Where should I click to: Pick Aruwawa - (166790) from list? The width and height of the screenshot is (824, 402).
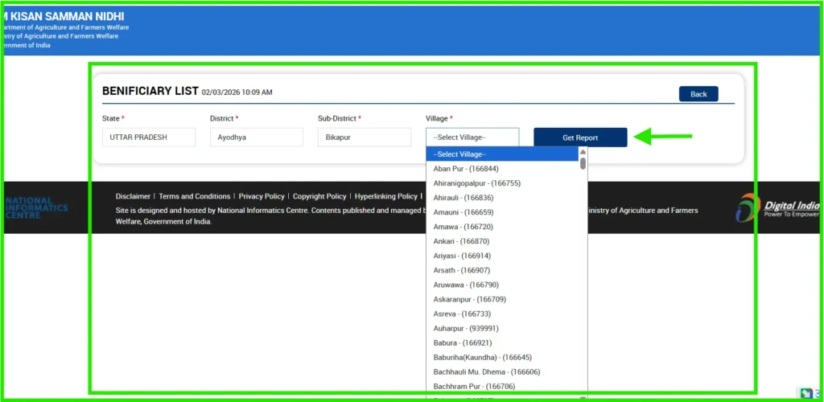point(502,285)
